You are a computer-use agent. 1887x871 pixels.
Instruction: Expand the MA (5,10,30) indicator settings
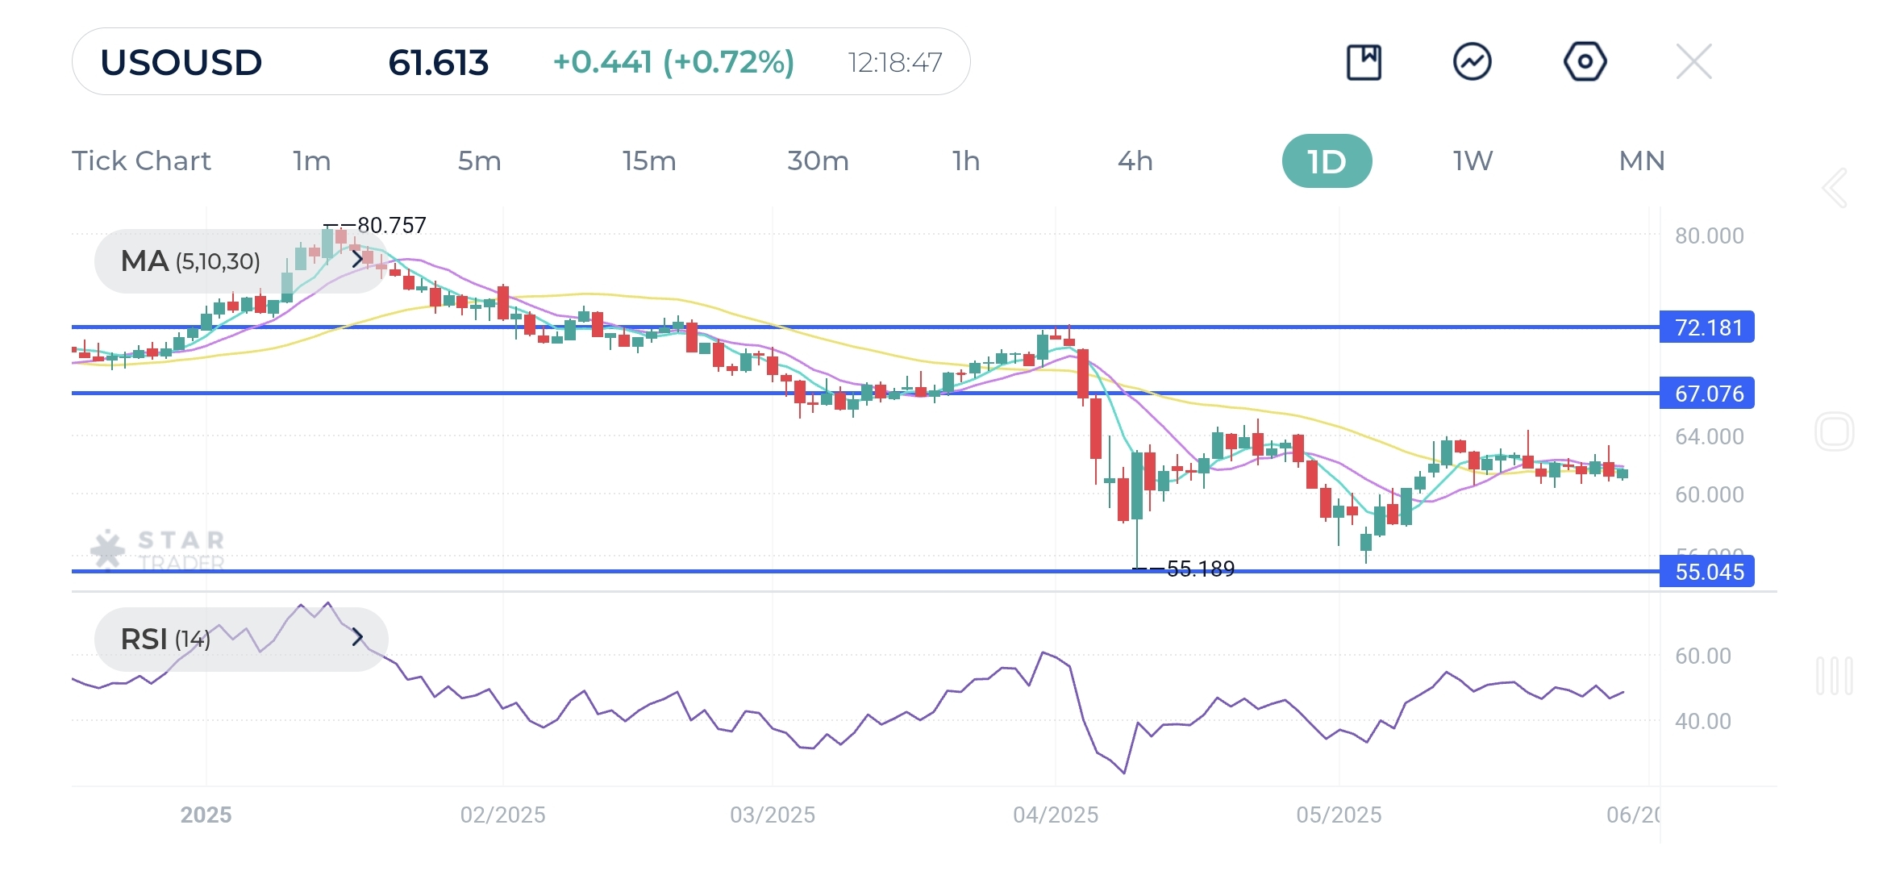click(358, 260)
